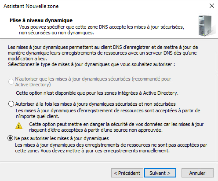Close the Assistant Nouvelle zone dialog

212,6
